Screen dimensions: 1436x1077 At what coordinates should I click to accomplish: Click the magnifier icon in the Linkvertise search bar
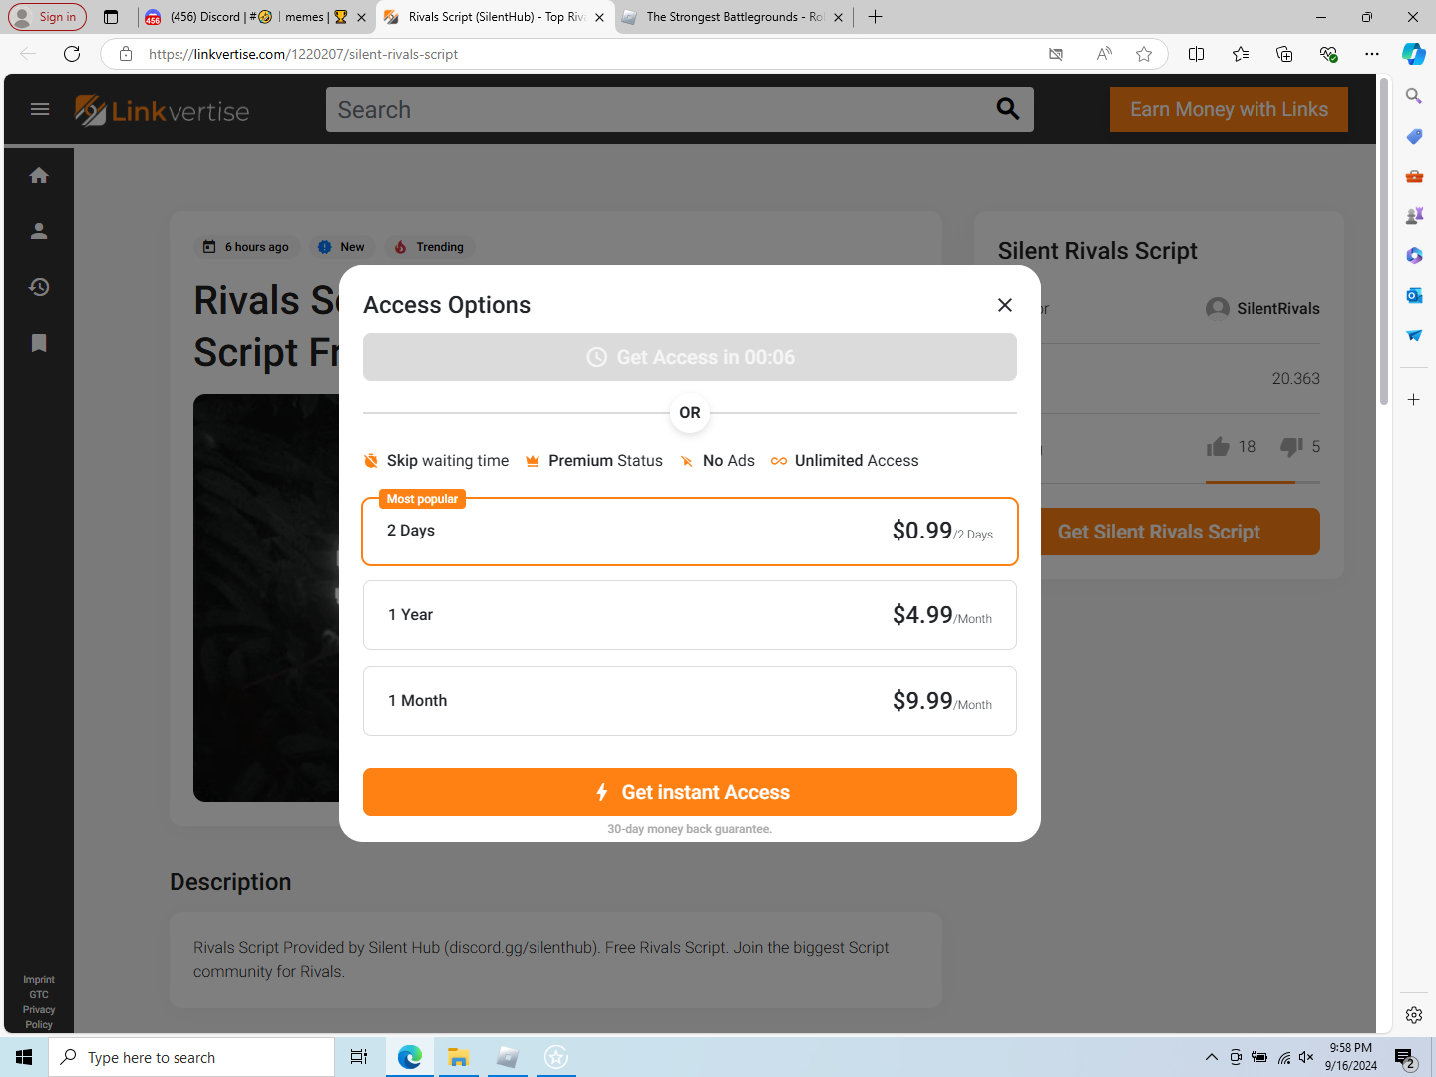tap(1008, 109)
